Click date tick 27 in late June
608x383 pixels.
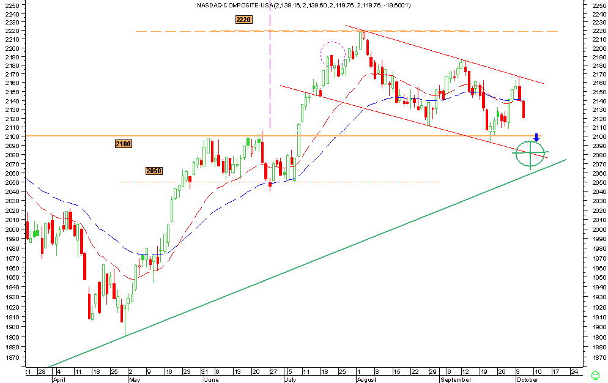[273, 372]
